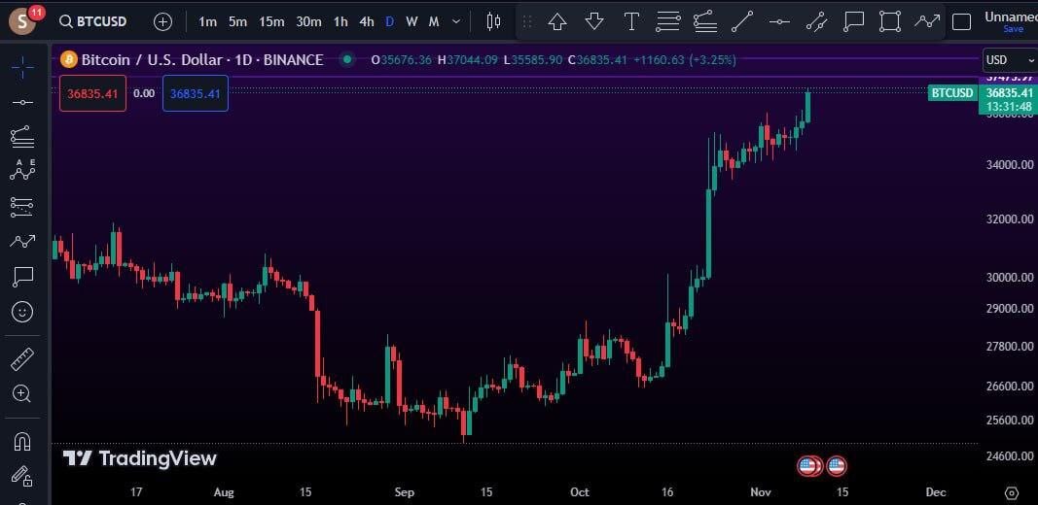Select the Fib retracement tool in top toolbar
Viewport: 1038px width, 505px height.
click(705, 21)
